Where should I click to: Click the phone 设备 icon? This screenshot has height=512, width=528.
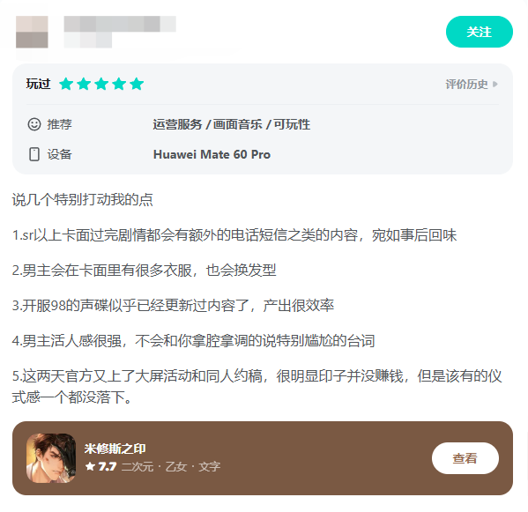(34, 154)
